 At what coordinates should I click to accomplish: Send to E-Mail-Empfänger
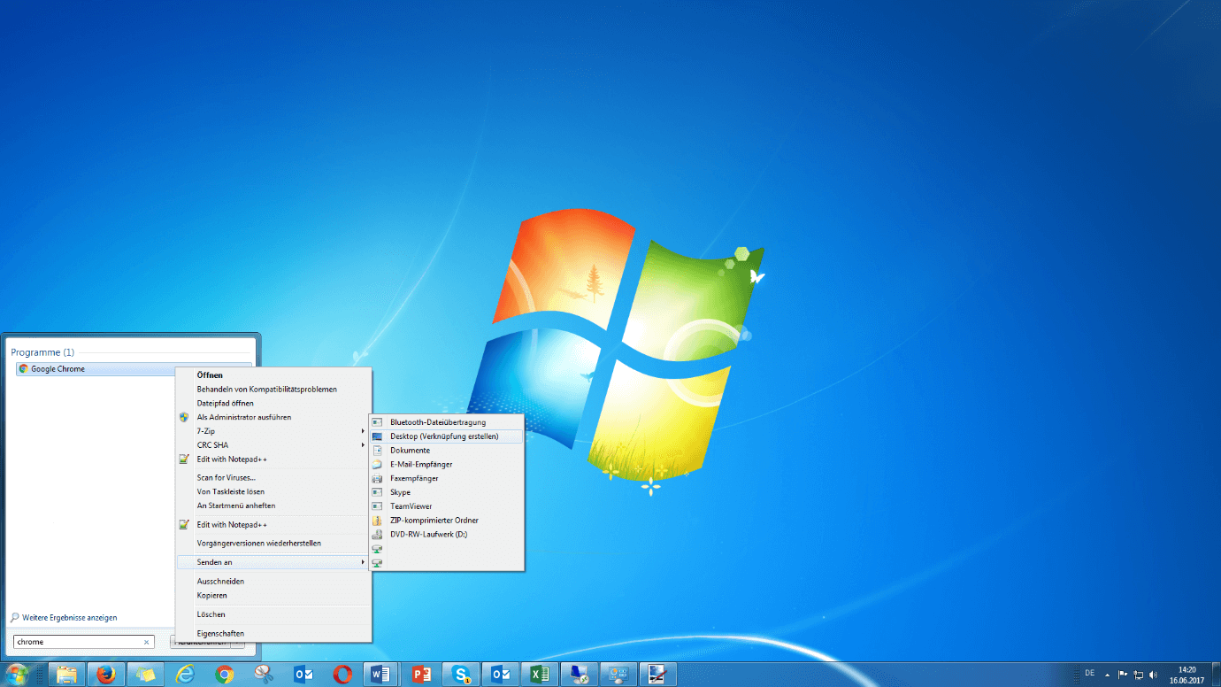(x=447, y=465)
